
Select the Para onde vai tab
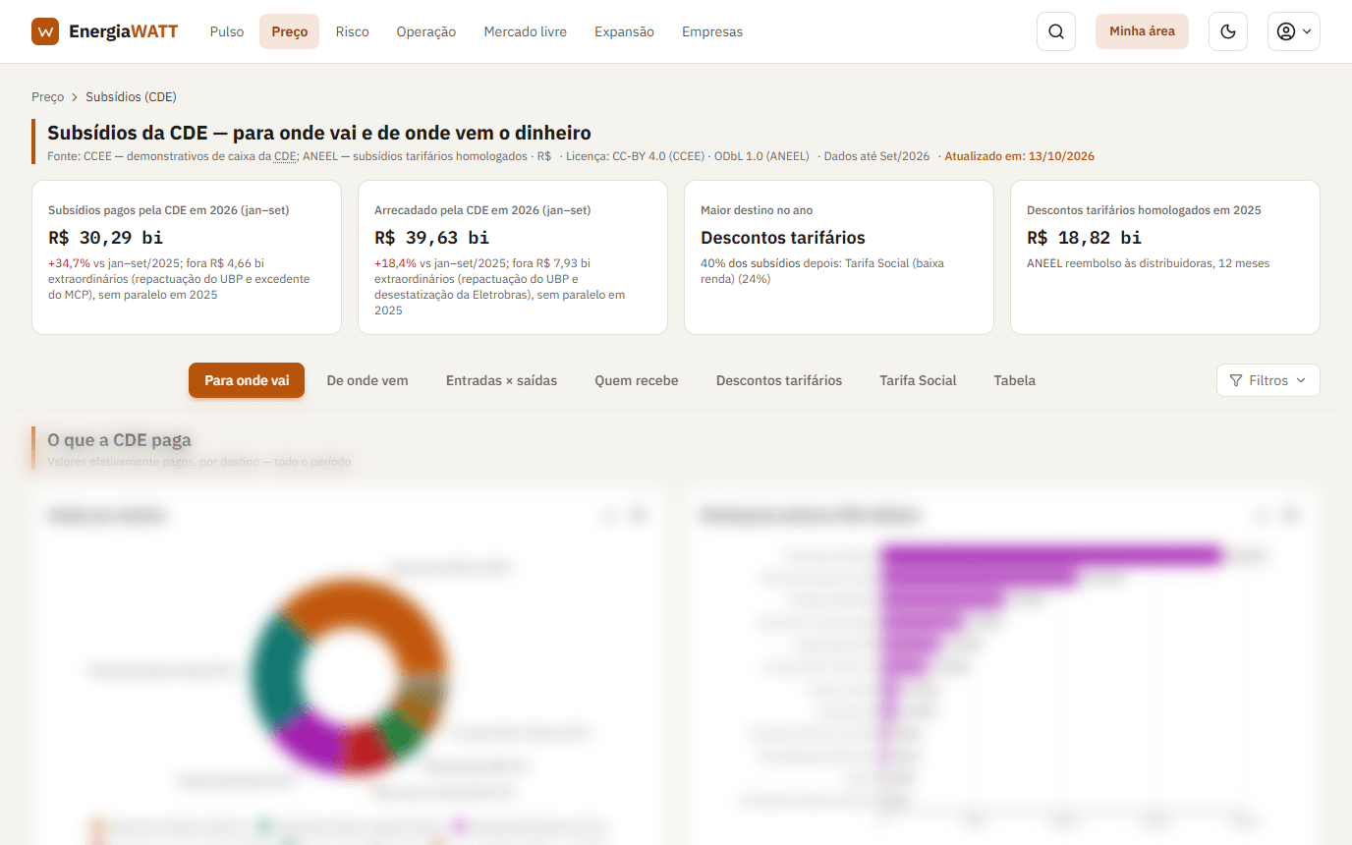click(x=247, y=380)
